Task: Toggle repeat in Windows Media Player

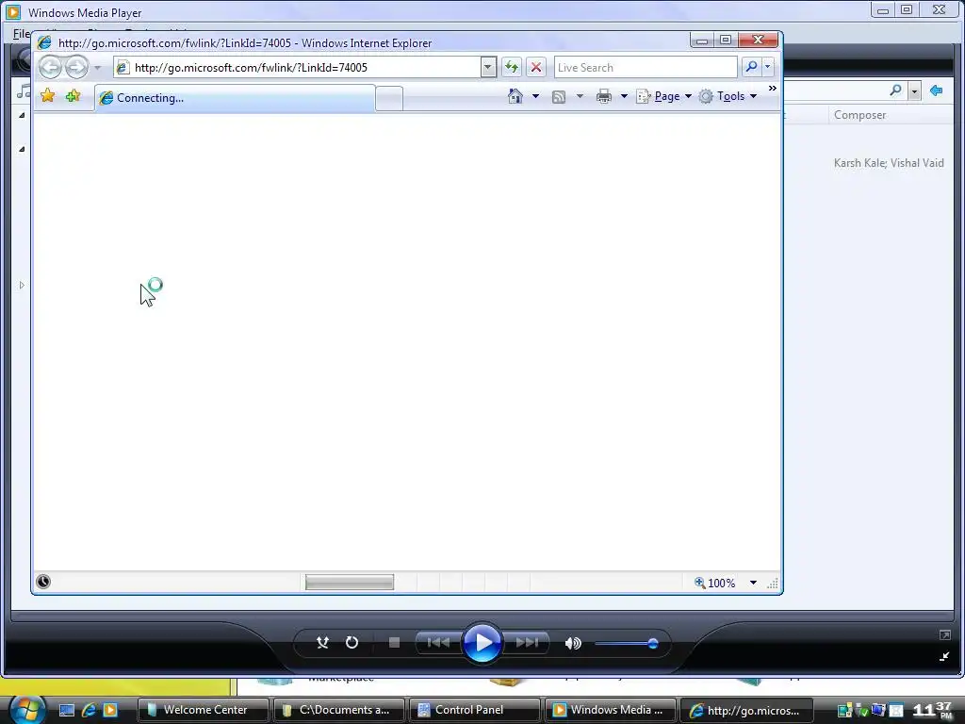Action: tap(352, 643)
